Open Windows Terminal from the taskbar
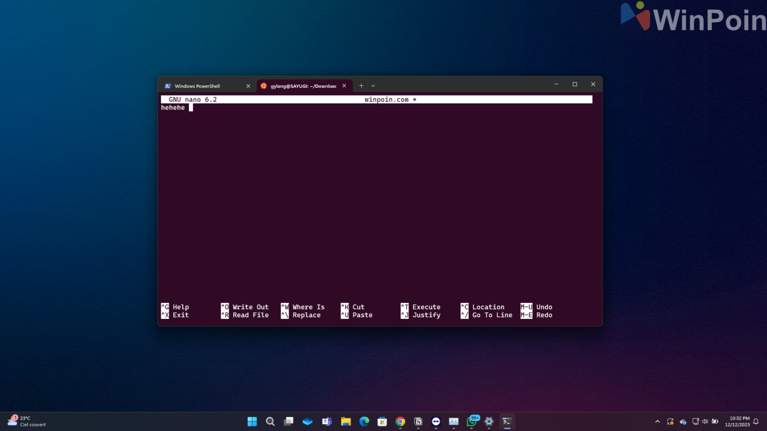This screenshot has height=431, width=767. tap(507, 422)
